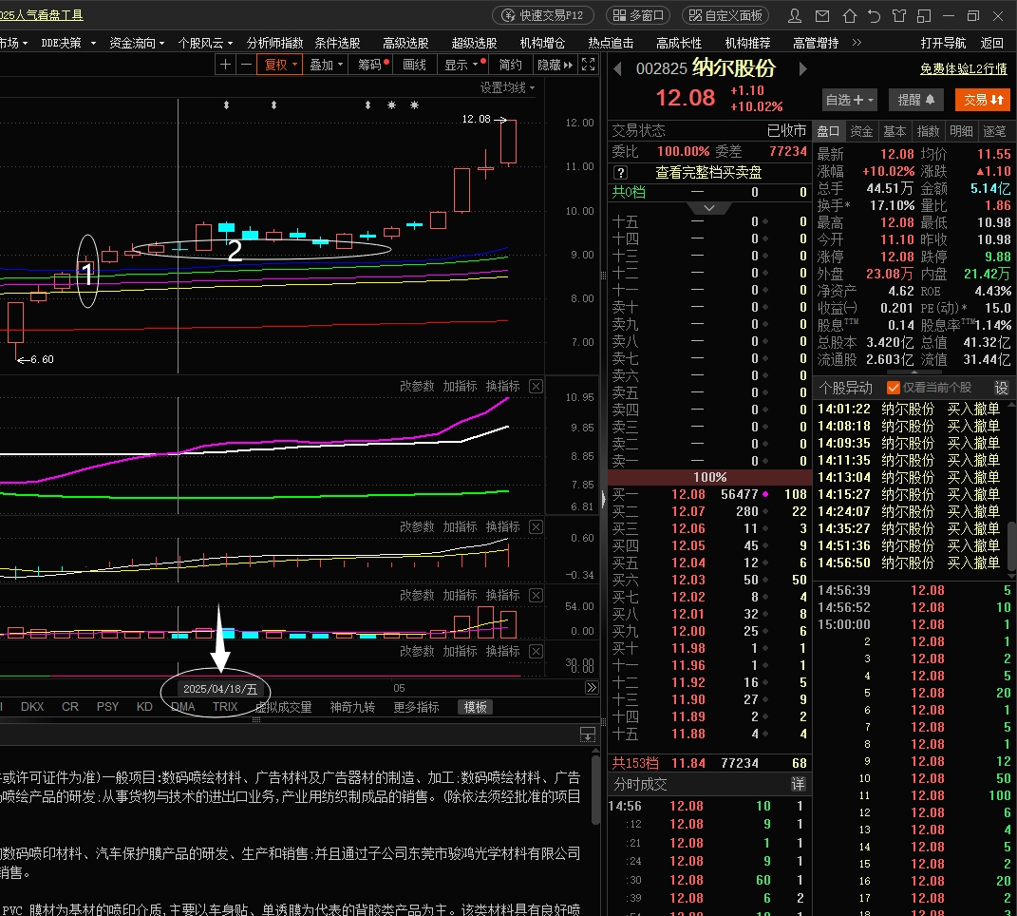Switch to the 逐笔 tab
The height and width of the screenshot is (916, 1017).
pyautogui.click(x=995, y=131)
